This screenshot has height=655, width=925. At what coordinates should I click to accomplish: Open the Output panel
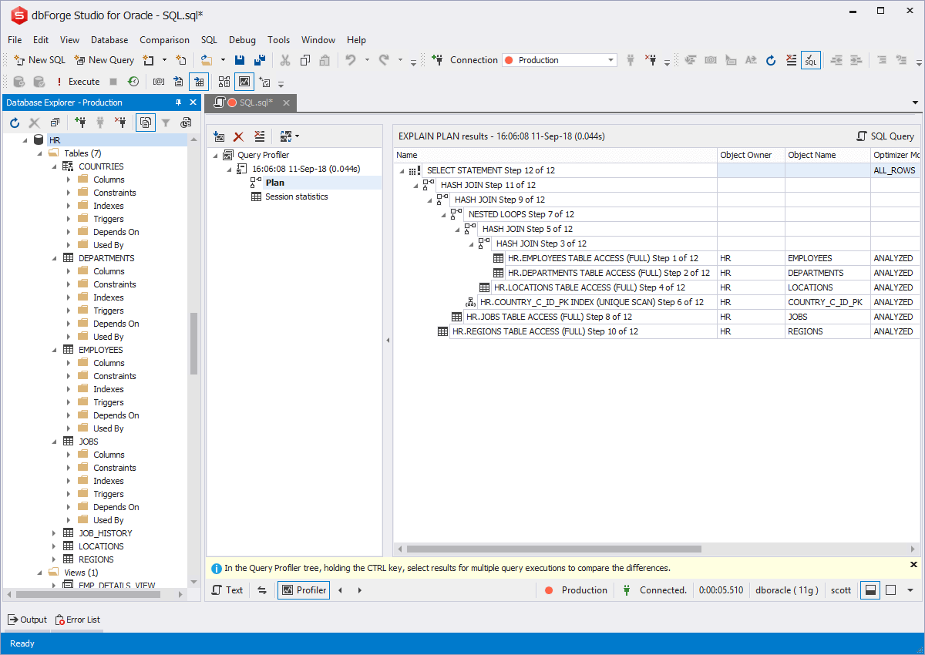[x=27, y=620]
